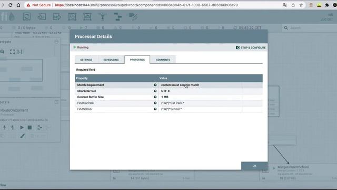Collapse the Operate panel
Screen dimensions: 337x190
(x=56, y=102)
